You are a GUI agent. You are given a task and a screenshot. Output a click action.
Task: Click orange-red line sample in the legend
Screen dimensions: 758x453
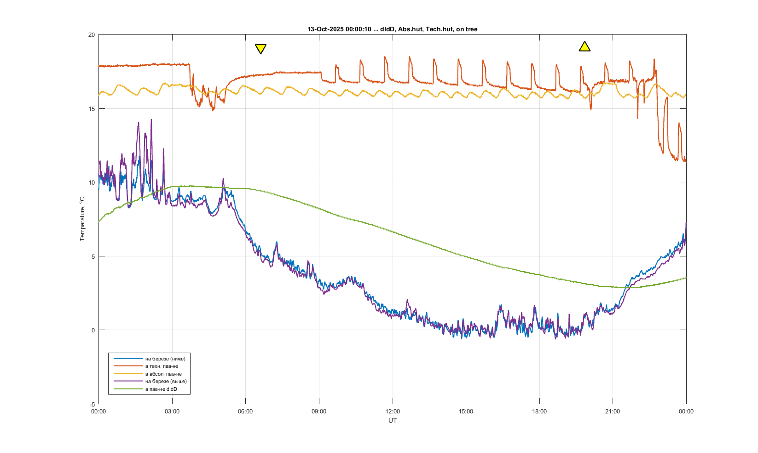point(128,366)
